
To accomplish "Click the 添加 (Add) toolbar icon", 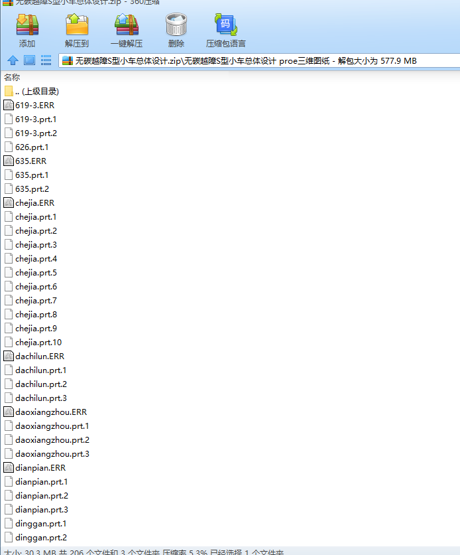I will coord(27,25).
